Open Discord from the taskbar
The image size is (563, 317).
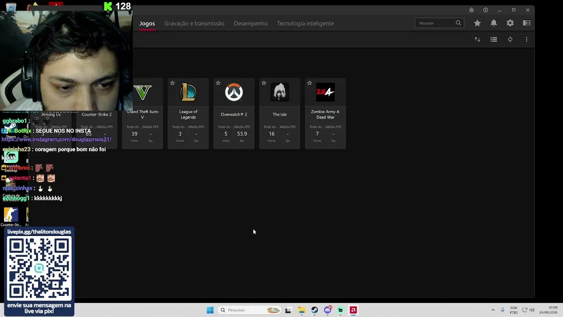pyautogui.click(x=328, y=310)
